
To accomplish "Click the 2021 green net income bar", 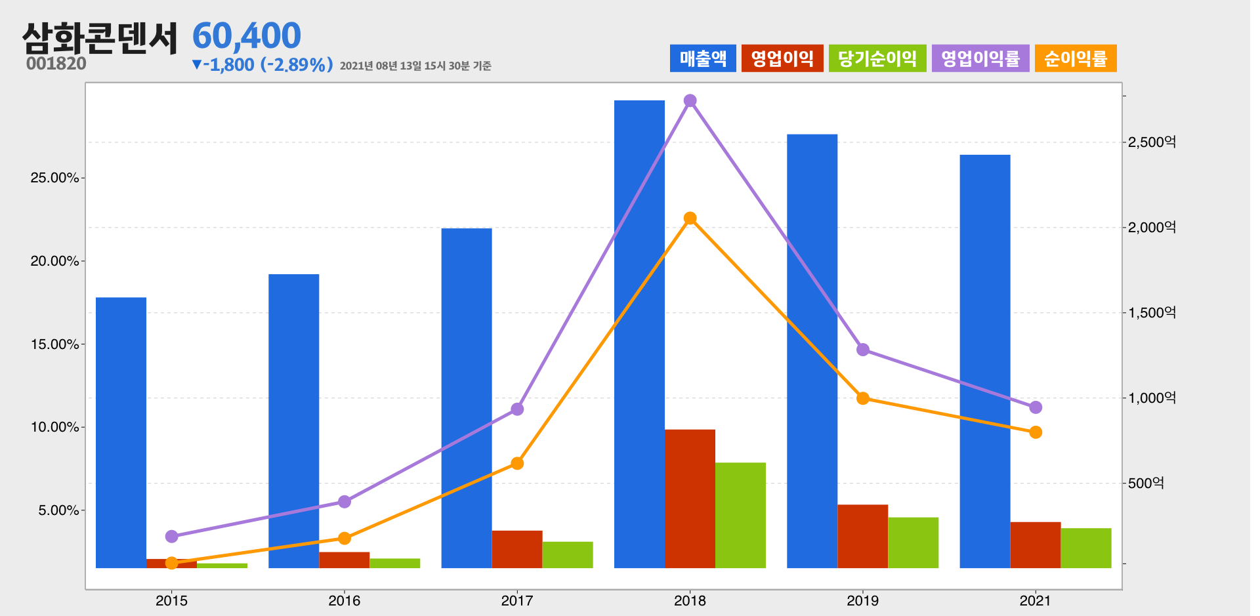I will coord(1086,548).
